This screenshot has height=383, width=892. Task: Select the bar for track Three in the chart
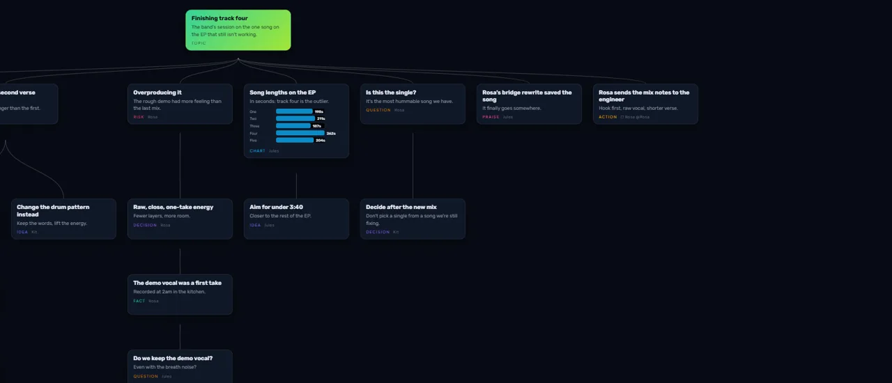293,126
